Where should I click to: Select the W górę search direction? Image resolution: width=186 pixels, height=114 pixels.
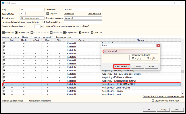click(x=133, y=58)
